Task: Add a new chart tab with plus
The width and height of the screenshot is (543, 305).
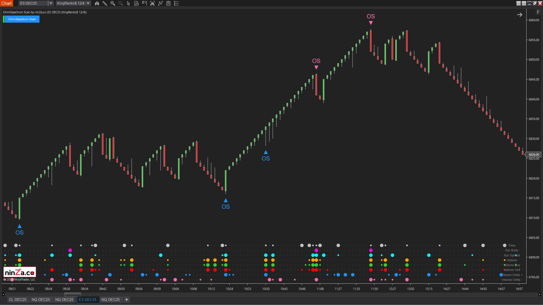Action: [126, 300]
